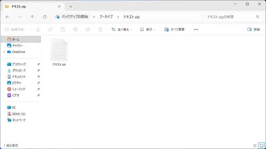
Task: Minimize the Explorer window
Action: tap(235, 4)
